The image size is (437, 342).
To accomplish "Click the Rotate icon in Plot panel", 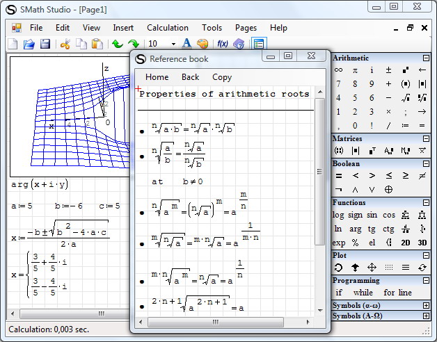I will (339, 268).
